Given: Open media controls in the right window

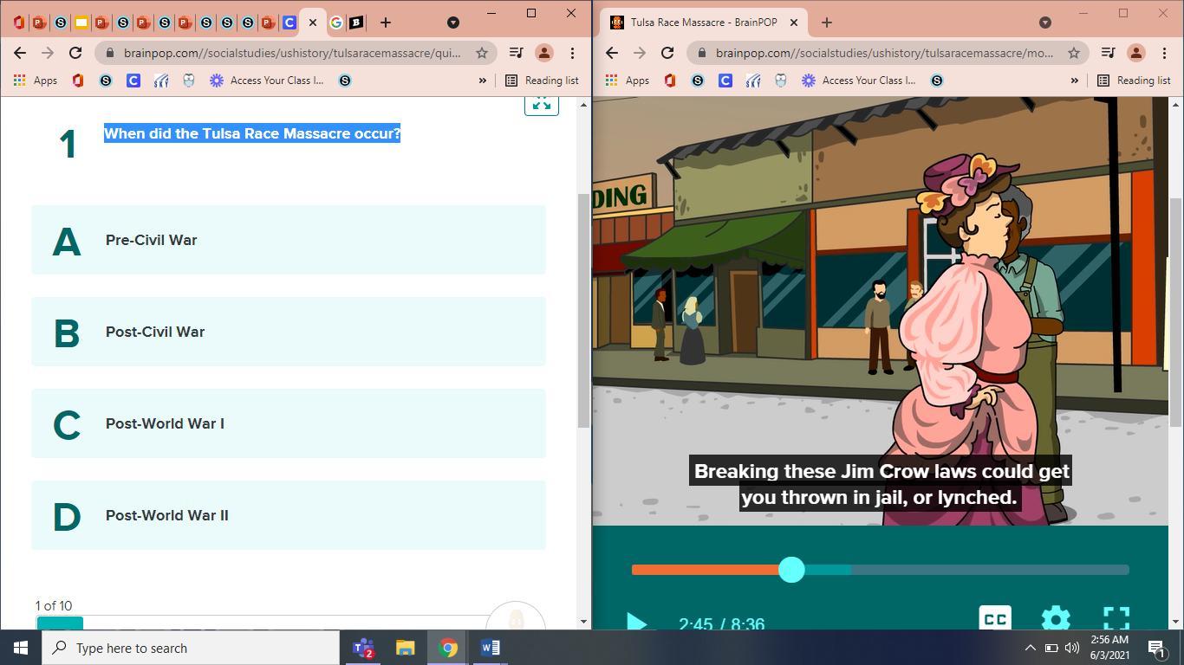Looking at the screenshot, I should coord(1108,53).
